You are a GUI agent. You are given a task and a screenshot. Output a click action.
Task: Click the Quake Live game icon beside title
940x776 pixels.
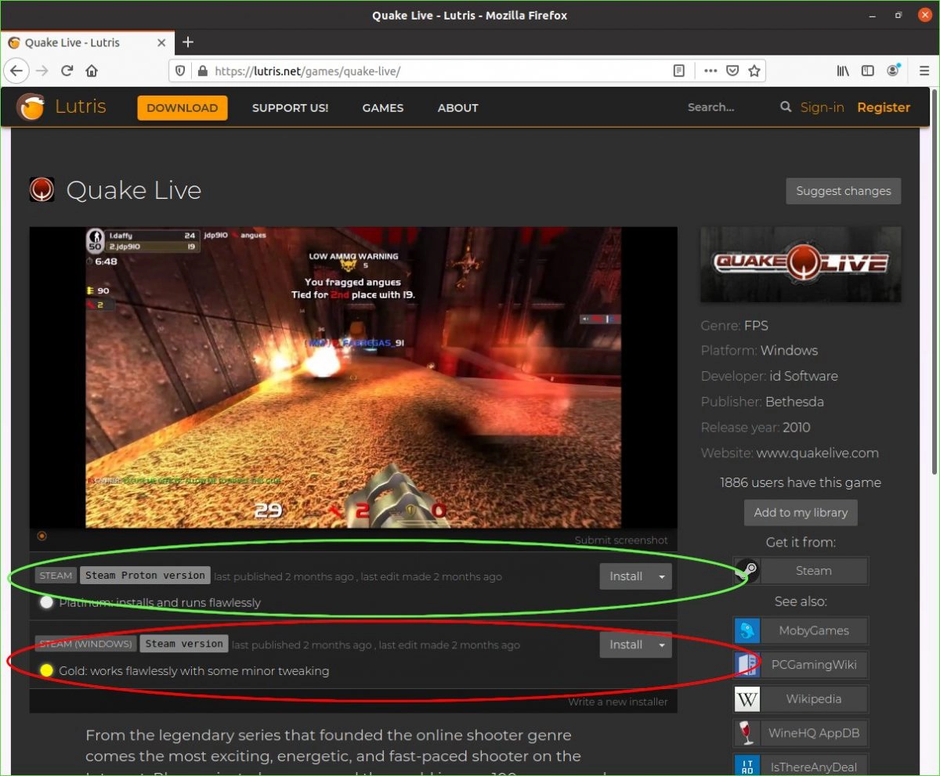(x=42, y=190)
